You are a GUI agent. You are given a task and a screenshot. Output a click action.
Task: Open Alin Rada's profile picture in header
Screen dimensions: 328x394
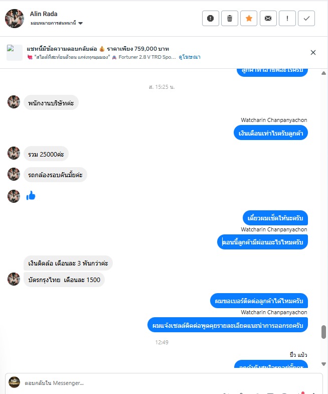coord(15,19)
